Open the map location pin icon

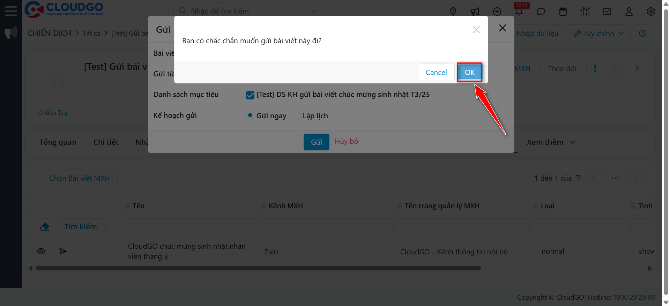pos(453,12)
